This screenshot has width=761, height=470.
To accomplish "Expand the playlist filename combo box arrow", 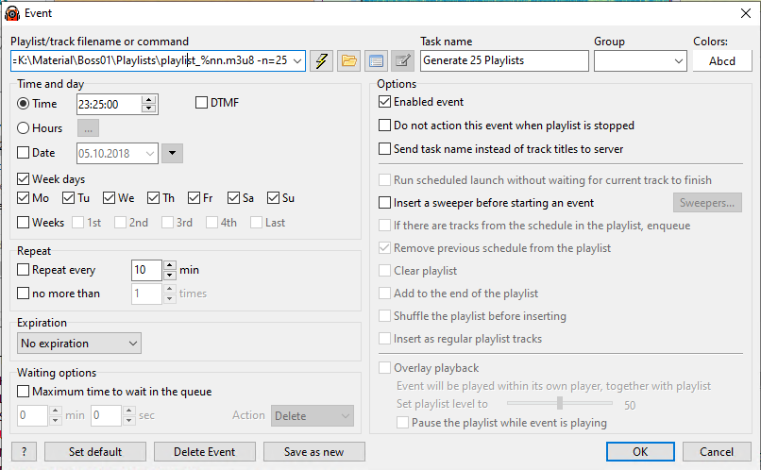I will coord(297,61).
